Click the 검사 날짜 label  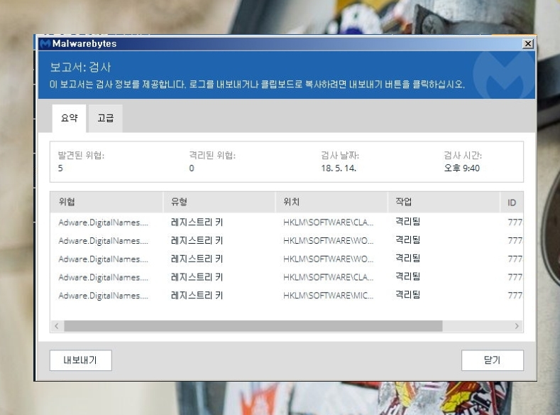[x=340, y=155]
